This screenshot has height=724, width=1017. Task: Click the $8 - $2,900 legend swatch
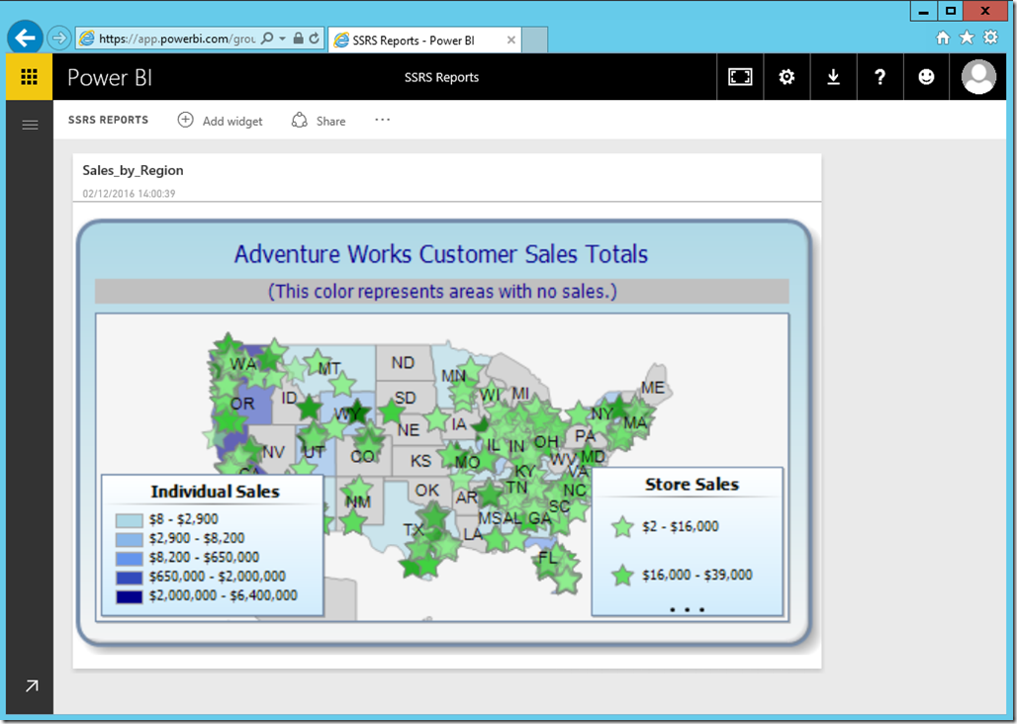click(x=129, y=520)
